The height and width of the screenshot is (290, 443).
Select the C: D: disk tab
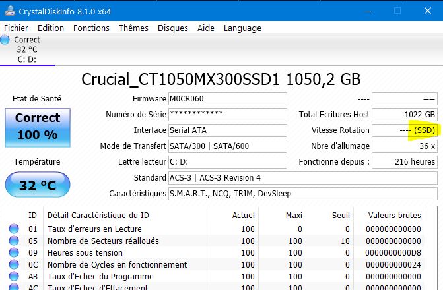point(27,49)
